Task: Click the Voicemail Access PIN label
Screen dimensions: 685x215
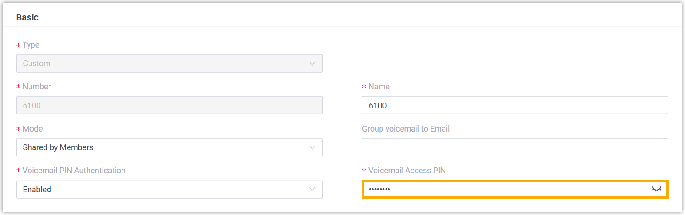Action: [407, 171]
